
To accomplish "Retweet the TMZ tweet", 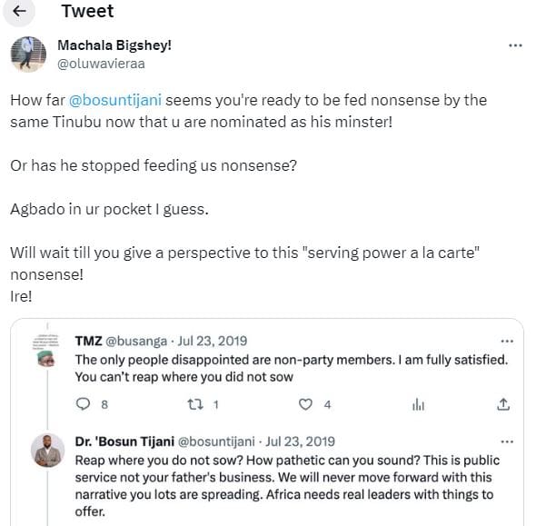I will [195, 404].
